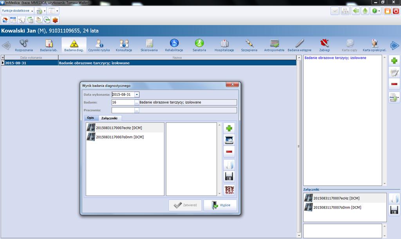This screenshot has height=239, width=401.
Task: Expand right-panel print/export dropdown
Action: pyautogui.click(x=398, y=97)
